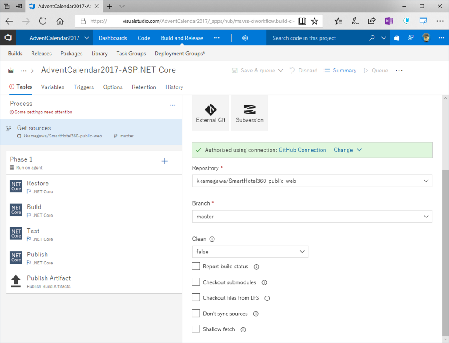
Task: Click the GitHub Connection link
Action: (x=302, y=150)
